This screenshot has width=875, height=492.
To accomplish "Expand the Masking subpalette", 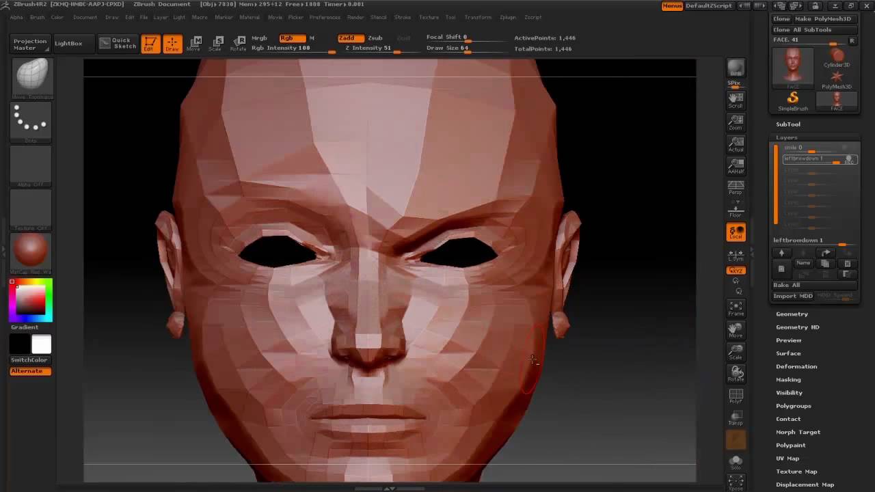I will [x=788, y=379].
